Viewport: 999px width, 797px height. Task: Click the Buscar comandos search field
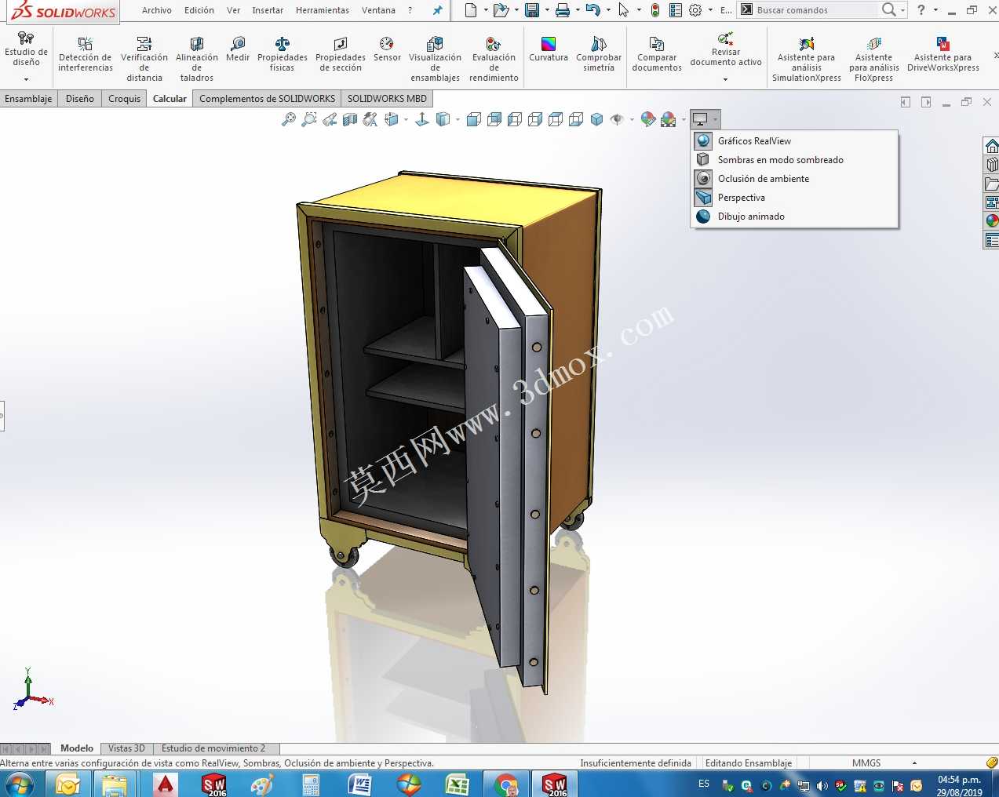coord(815,10)
